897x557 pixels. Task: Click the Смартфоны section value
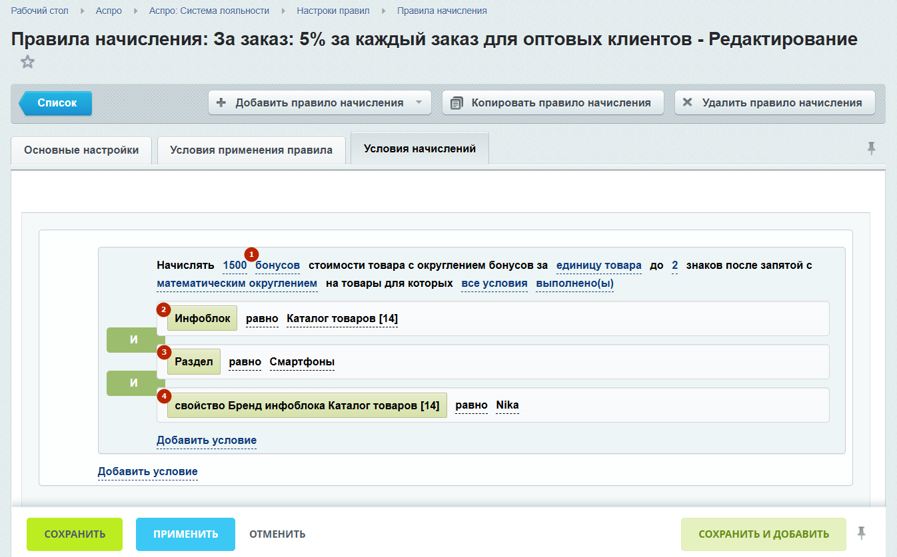[302, 362]
